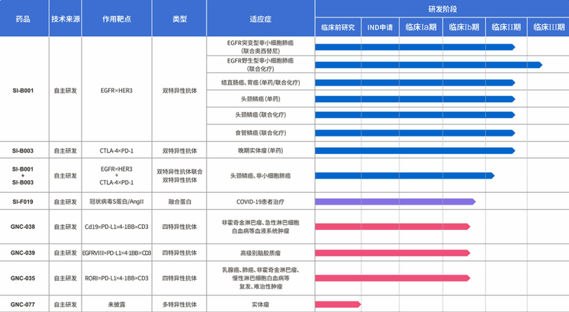Select the SI-F019 drug name cell
This screenshot has width=569, height=312.
23,202
